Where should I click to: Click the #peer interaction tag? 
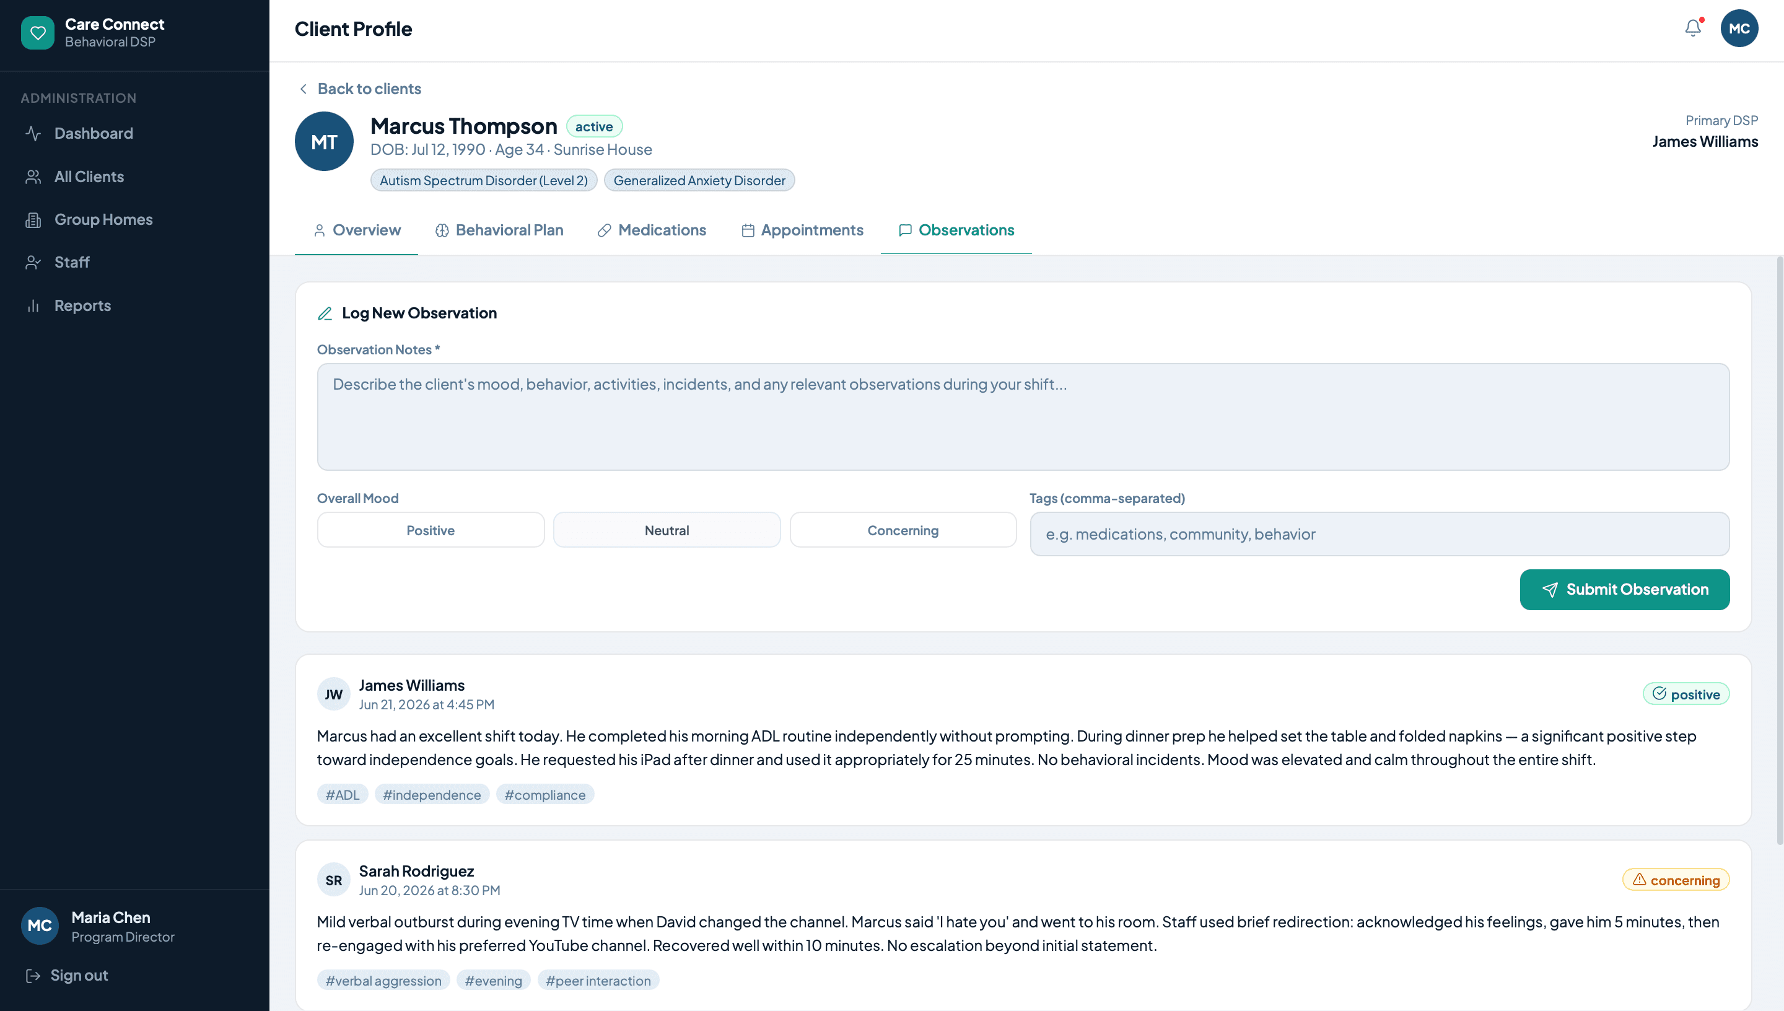coord(598,981)
